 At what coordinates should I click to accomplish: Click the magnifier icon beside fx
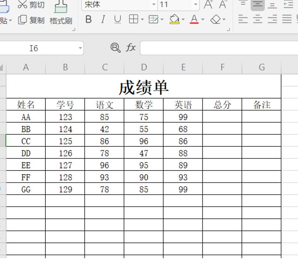click(115, 48)
